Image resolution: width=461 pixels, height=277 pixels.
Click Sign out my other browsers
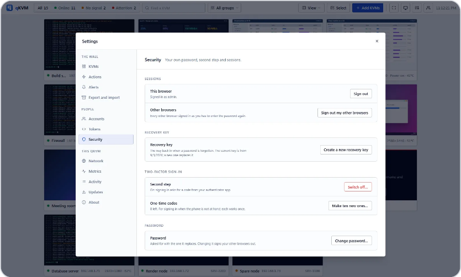click(x=345, y=113)
